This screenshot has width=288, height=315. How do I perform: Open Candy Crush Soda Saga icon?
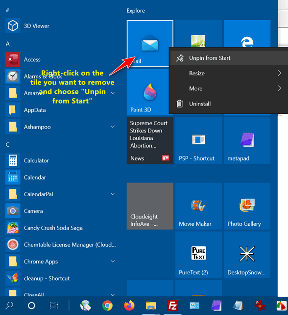point(13,228)
